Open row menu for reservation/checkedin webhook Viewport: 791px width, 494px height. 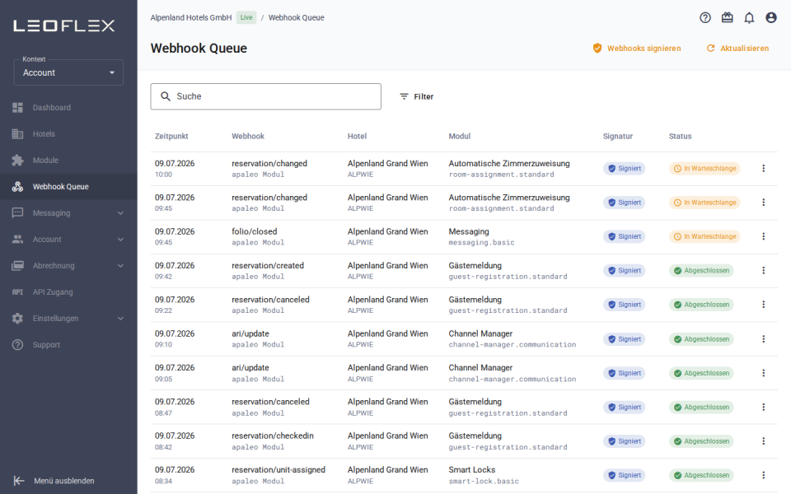pyautogui.click(x=763, y=441)
